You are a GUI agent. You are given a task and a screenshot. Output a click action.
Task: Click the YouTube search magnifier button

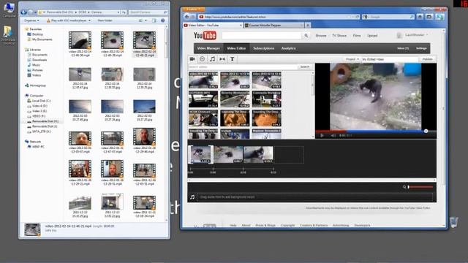coord(306,36)
